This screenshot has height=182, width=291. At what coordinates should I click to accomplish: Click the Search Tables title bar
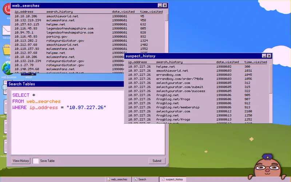65,84
